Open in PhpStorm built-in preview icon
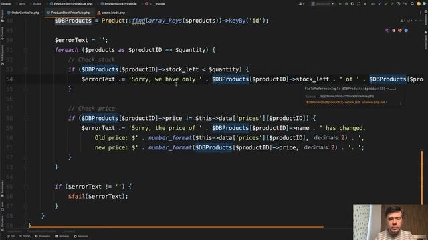428x240 pixels. (x=387, y=30)
